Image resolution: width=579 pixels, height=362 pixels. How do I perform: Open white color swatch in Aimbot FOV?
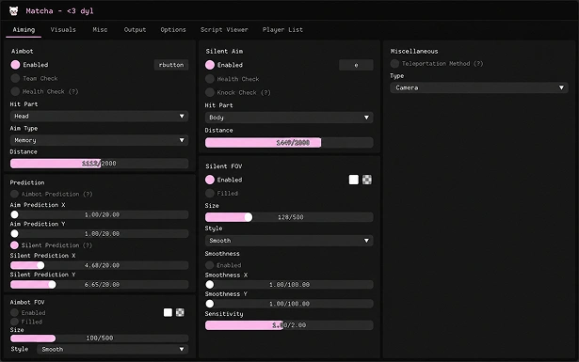168,312
